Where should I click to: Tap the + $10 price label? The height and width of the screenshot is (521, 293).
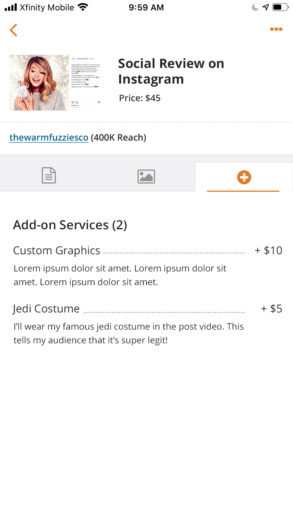(268, 250)
